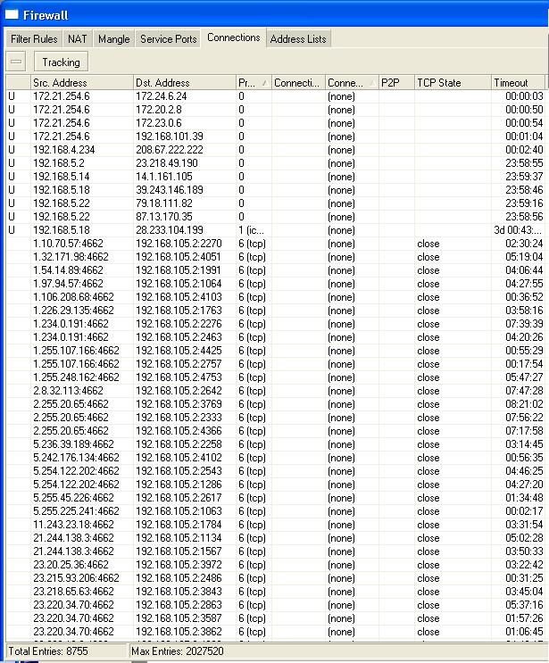The image size is (549, 663).
Task: Select source 1.97.94.57:4662
Action: pyautogui.click(x=68, y=284)
